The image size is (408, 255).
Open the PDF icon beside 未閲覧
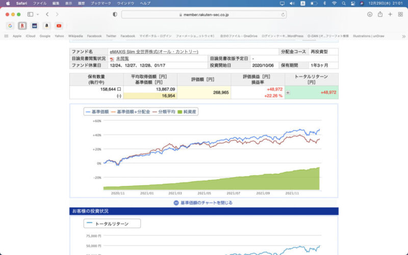112,59
